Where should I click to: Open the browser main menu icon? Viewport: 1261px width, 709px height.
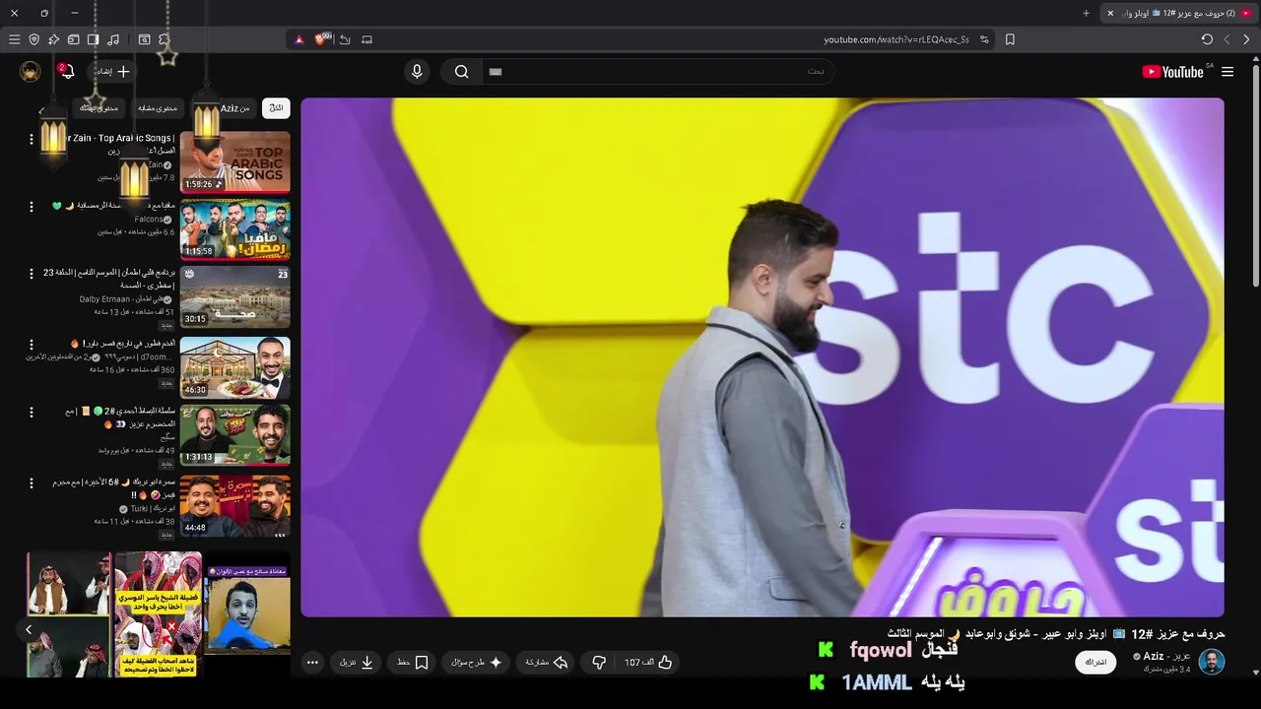(x=14, y=39)
